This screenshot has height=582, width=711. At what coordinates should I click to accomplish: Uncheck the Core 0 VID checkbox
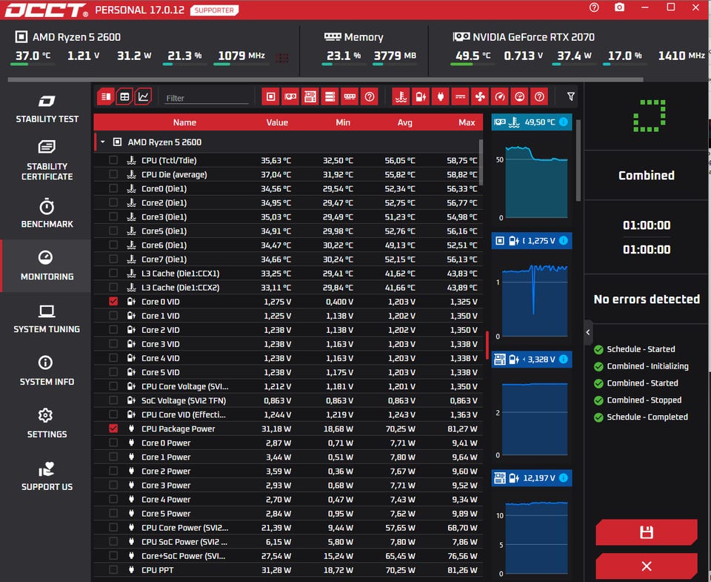(113, 302)
